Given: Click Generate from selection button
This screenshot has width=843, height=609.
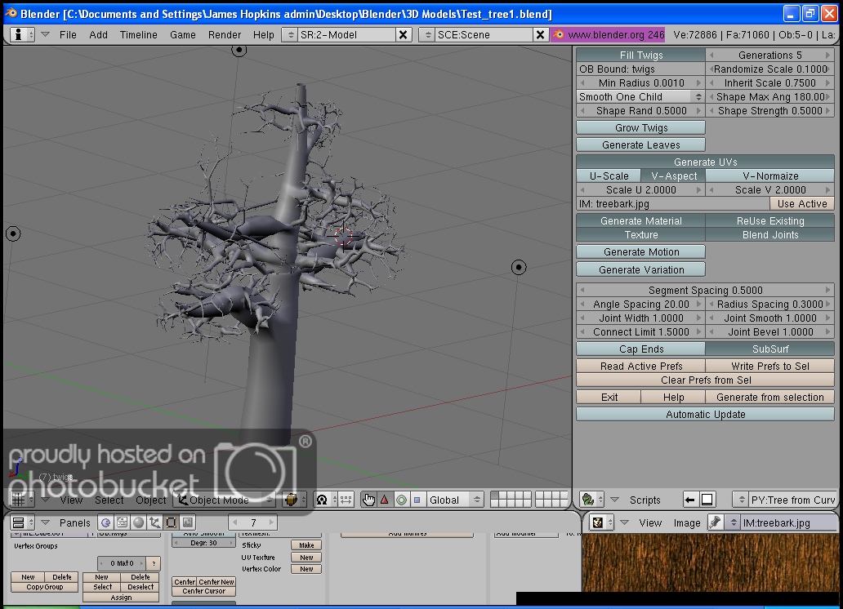Looking at the screenshot, I should 769,398.
